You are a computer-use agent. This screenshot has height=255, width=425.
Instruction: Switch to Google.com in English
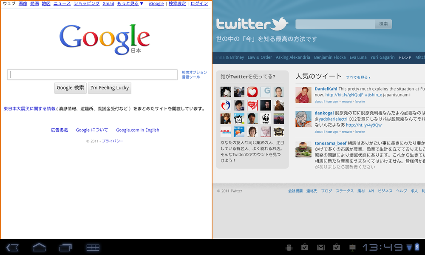coord(138,130)
